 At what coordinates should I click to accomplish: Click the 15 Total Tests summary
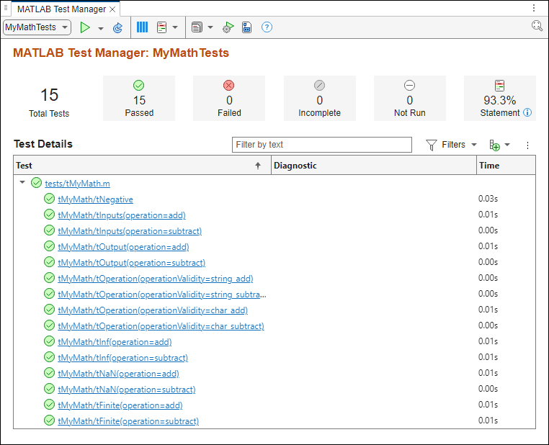[x=49, y=102]
